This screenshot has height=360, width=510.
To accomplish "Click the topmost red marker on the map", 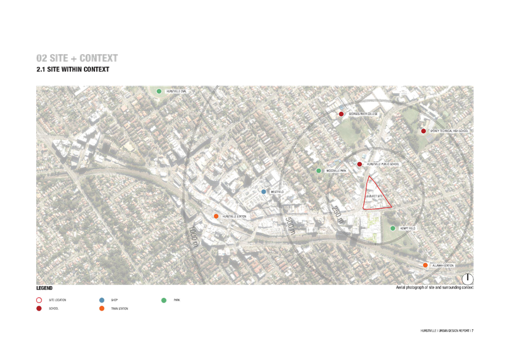I will click(342, 114).
